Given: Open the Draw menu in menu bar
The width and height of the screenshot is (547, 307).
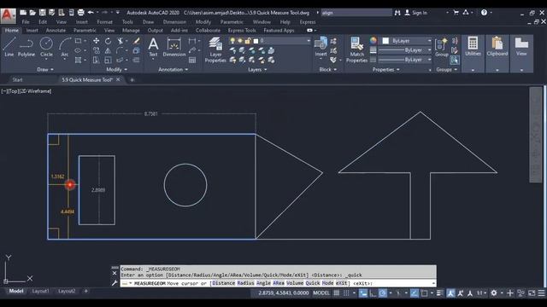Looking at the screenshot, I should (x=148, y=21).
